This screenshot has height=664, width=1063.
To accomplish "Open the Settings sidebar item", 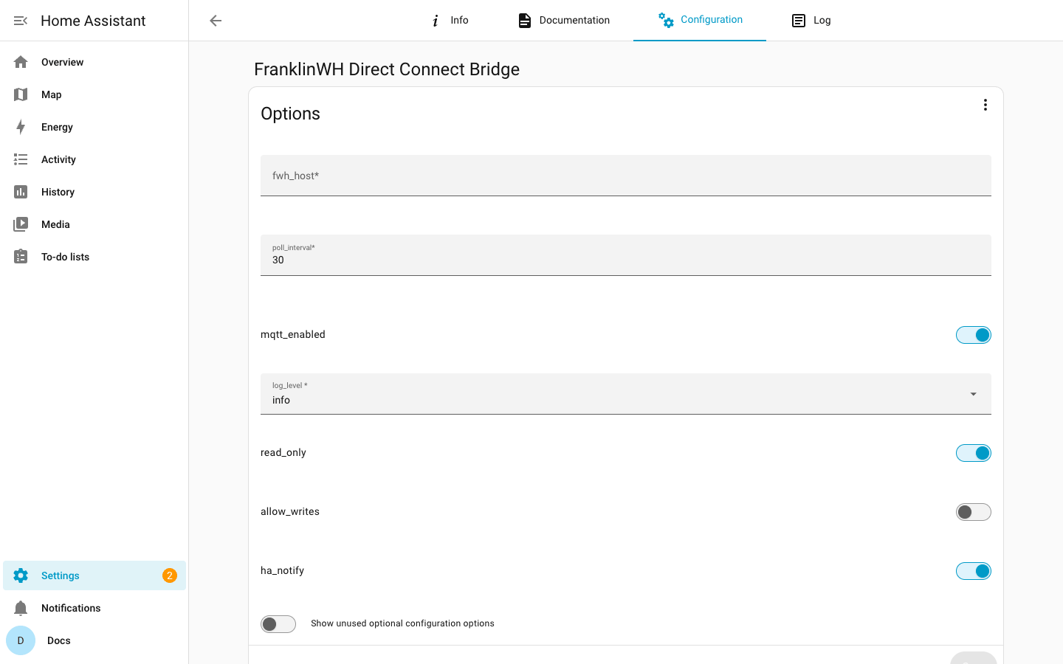I will [x=94, y=575].
